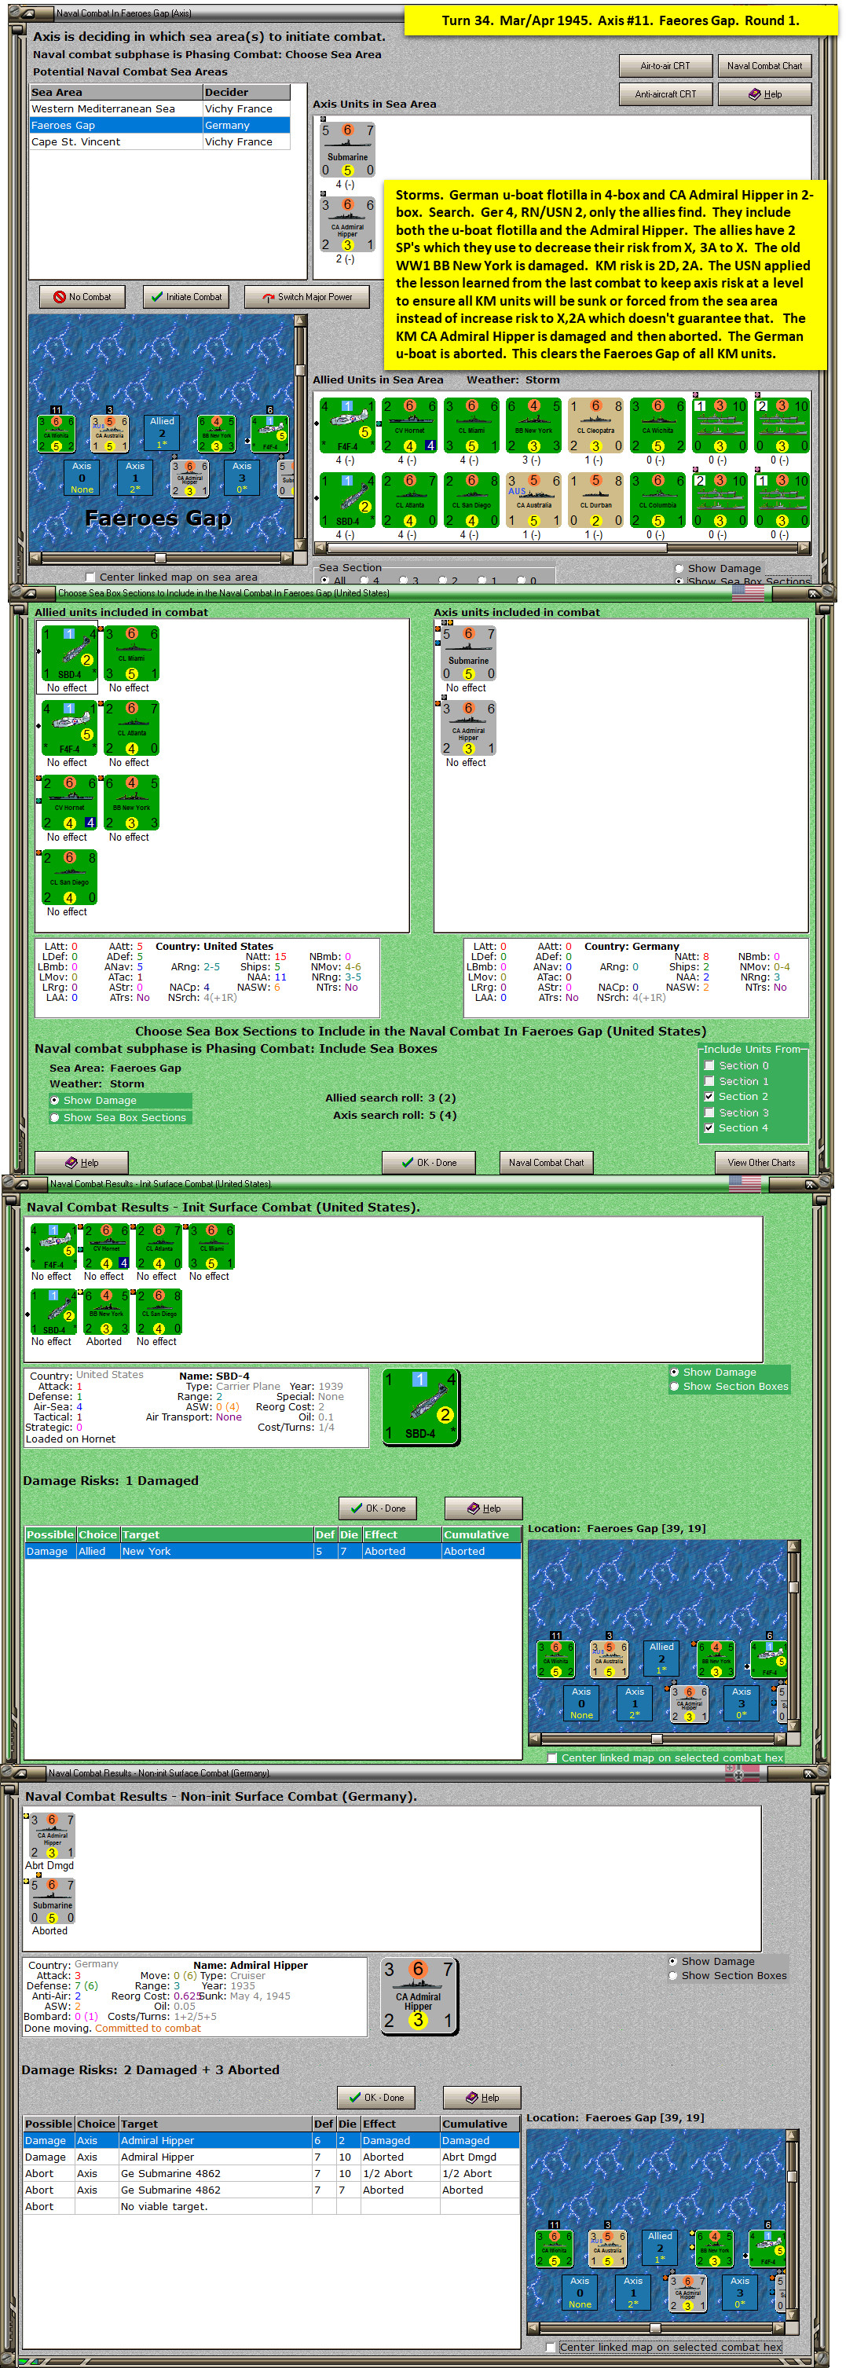Viewport: 846px width, 2368px height.
Task: Enable the Section 0 checkbox
Action: coord(709,1065)
